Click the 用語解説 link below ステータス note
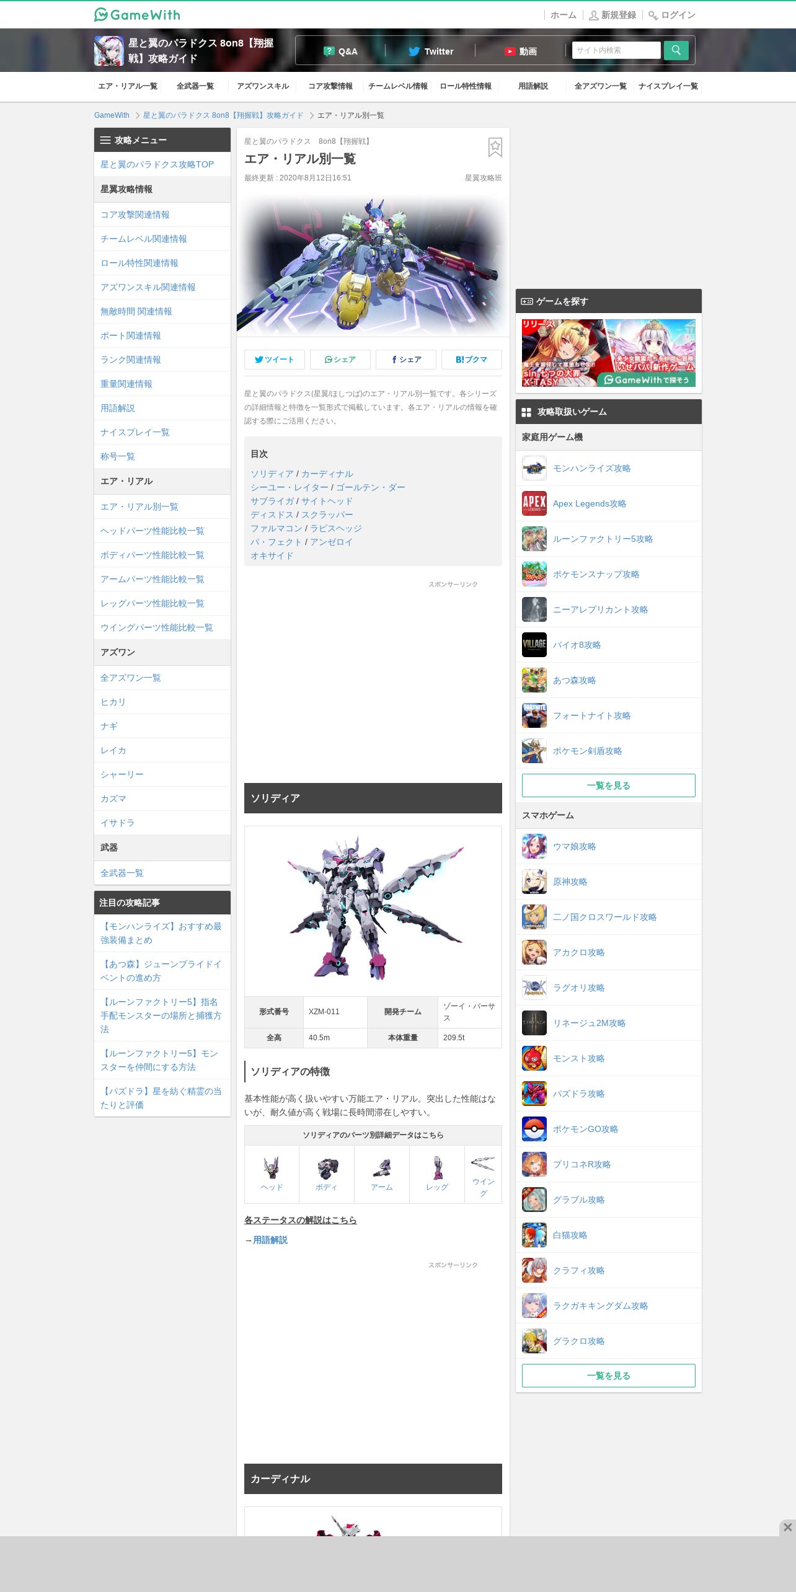The height and width of the screenshot is (1592, 796). [x=270, y=1240]
